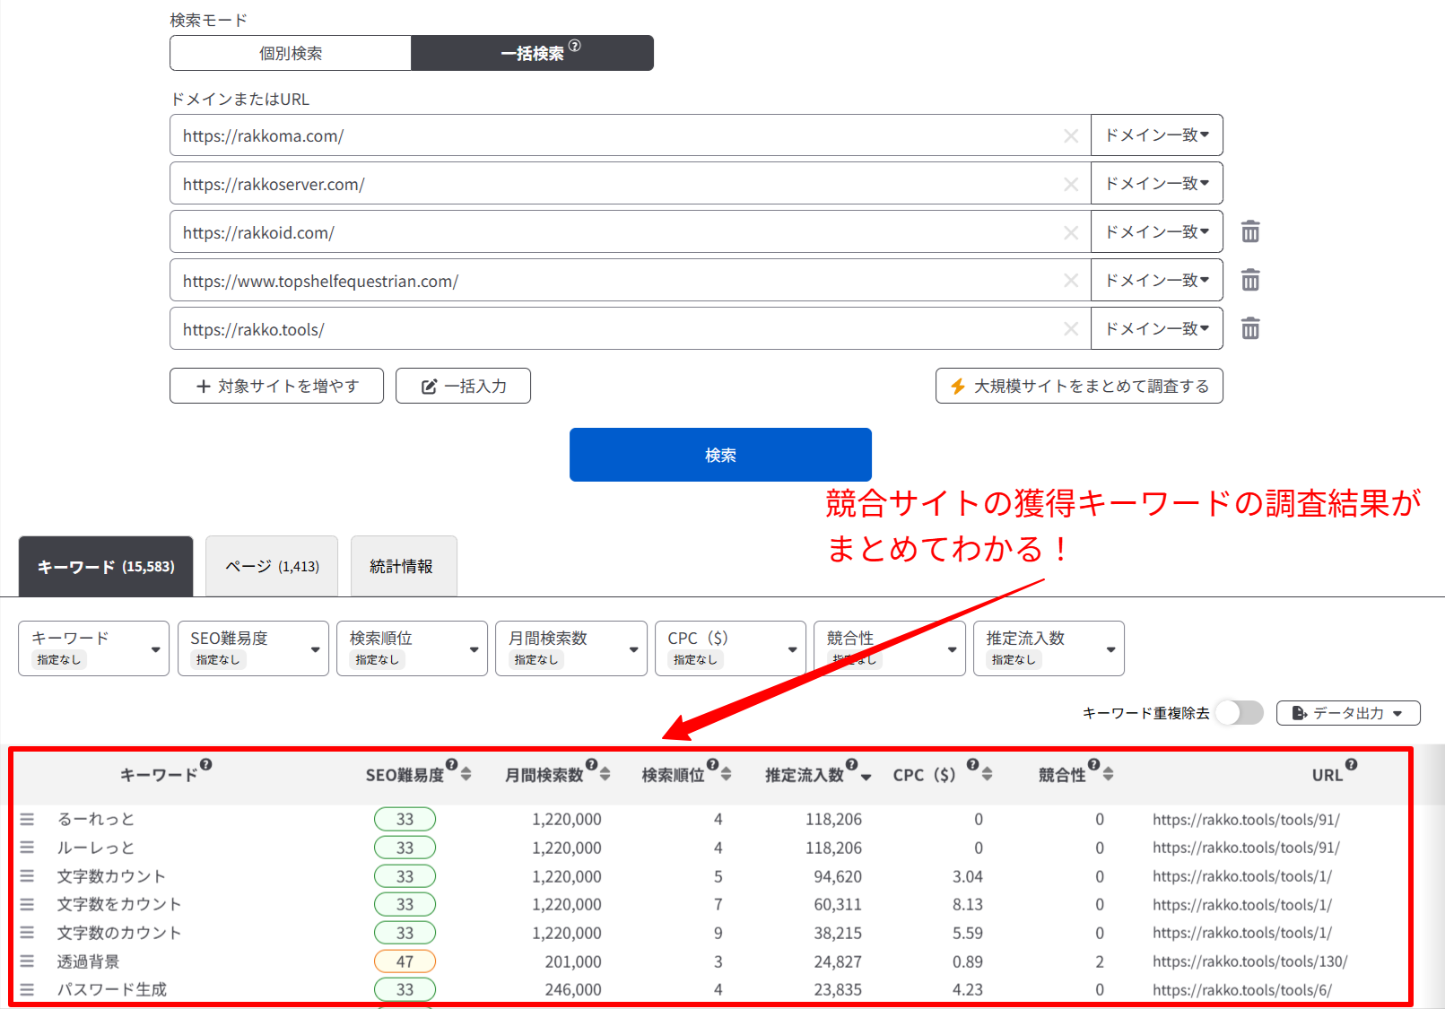
Task: Open the 統計情報 tab
Action: pos(403,566)
